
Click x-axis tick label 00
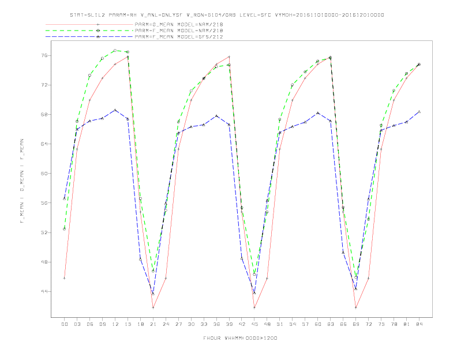point(65,324)
